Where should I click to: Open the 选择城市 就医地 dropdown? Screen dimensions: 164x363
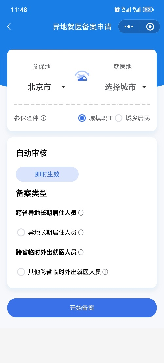126,87
